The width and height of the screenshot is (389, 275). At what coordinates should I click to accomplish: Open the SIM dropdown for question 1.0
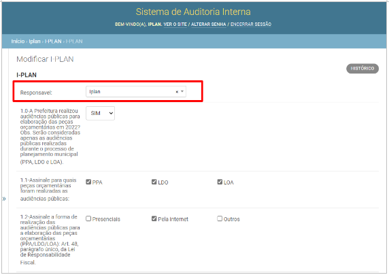[100, 113]
